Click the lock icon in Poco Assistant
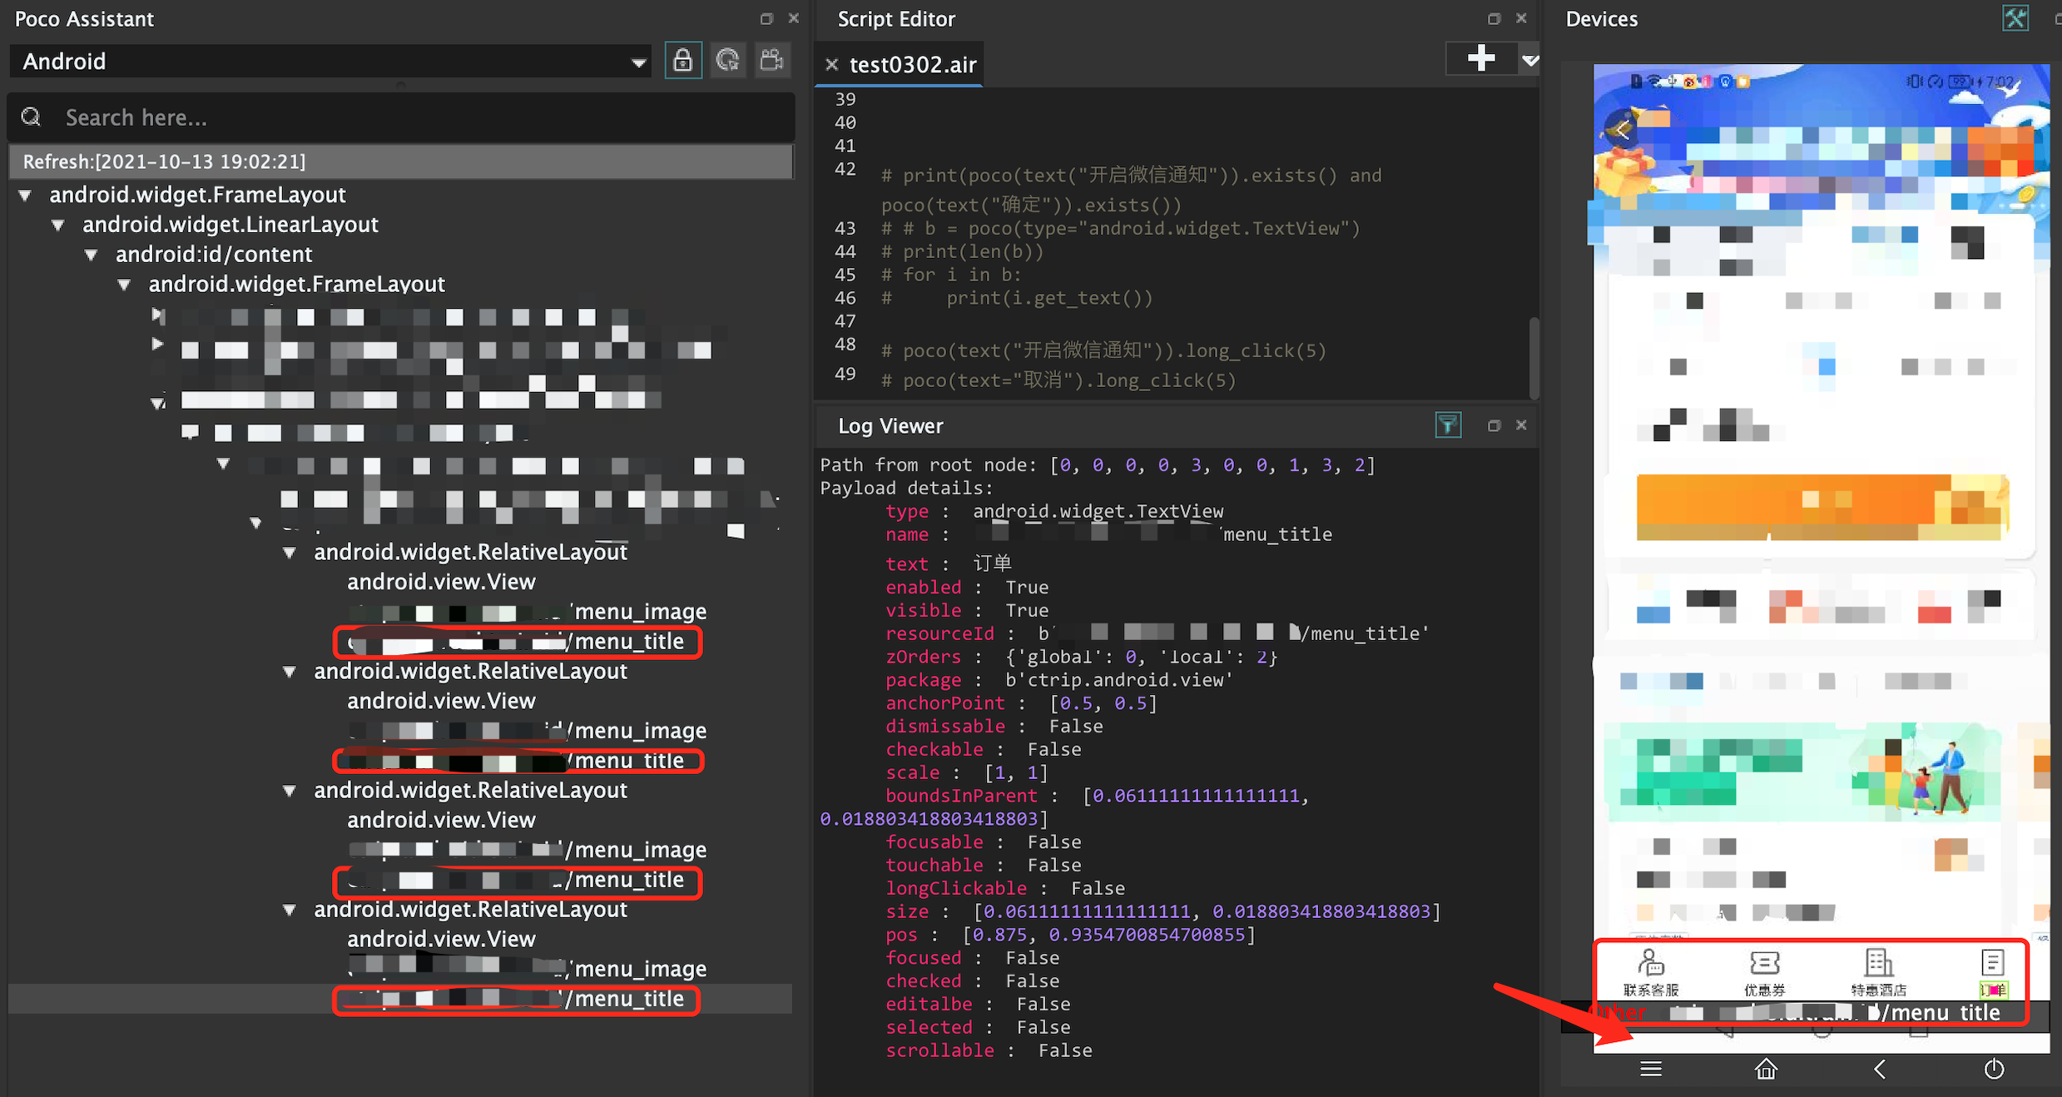This screenshot has width=2062, height=1097. [682, 61]
